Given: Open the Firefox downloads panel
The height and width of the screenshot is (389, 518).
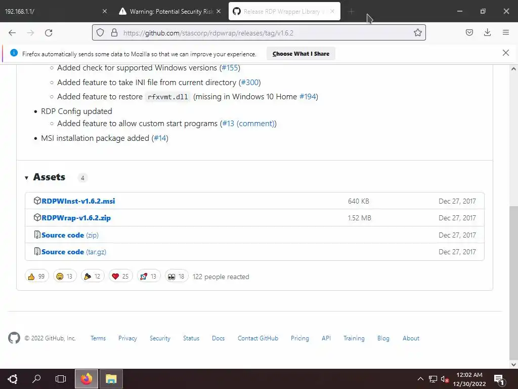Looking at the screenshot, I should pyautogui.click(x=487, y=32).
